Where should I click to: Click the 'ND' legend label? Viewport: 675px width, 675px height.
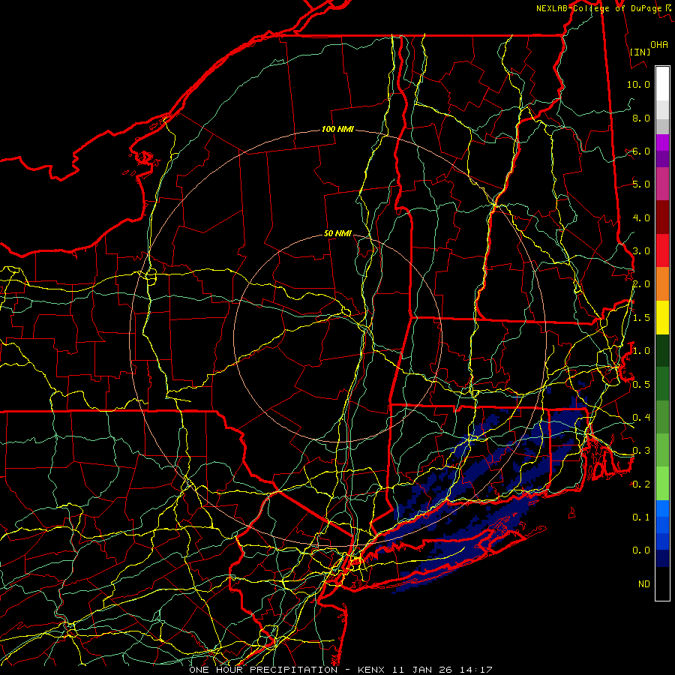tap(643, 583)
